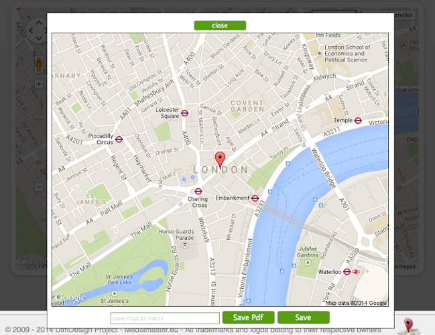The height and width of the screenshot is (335, 435).
Task: Click the 'Victoria Embankment' label
Action: [x=244, y=269]
